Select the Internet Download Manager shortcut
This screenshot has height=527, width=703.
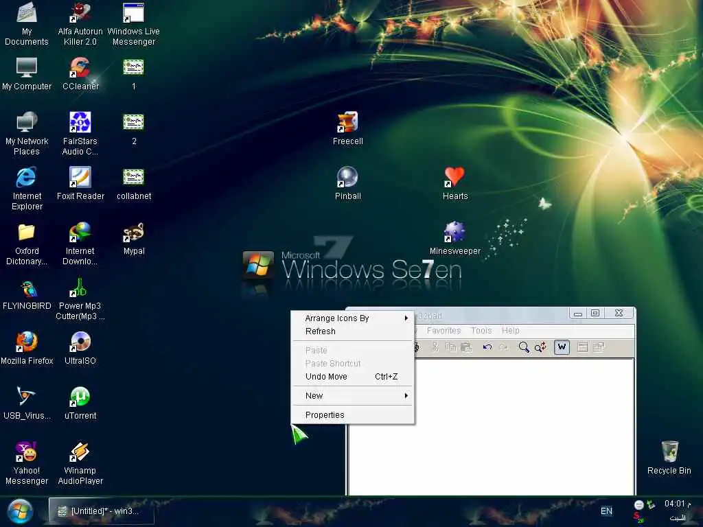tap(80, 244)
